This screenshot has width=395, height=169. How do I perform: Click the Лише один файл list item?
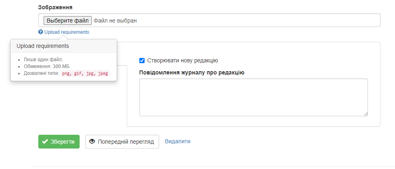(x=44, y=60)
